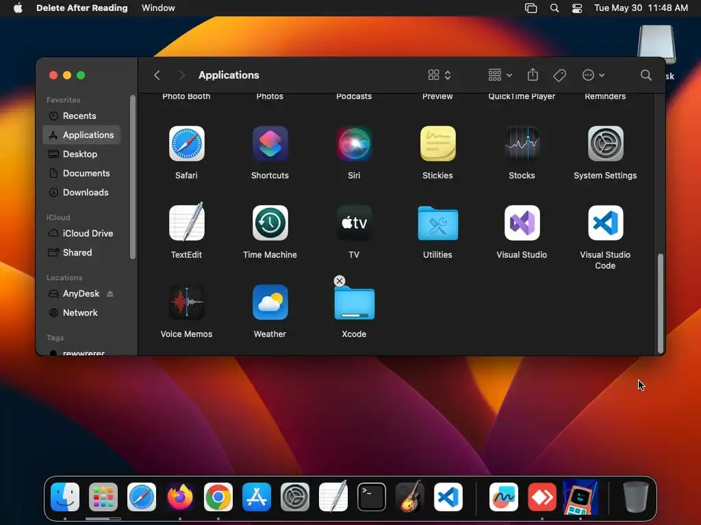Cancel Xcode download with the X badge
The width and height of the screenshot is (701, 525).
(x=340, y=281)
